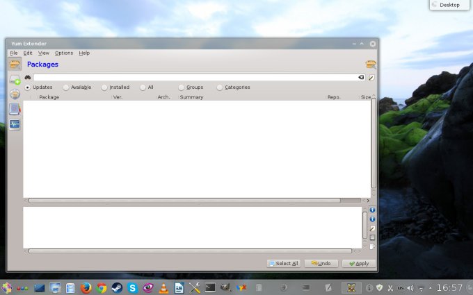Open the output view in the sidebar

15,124
